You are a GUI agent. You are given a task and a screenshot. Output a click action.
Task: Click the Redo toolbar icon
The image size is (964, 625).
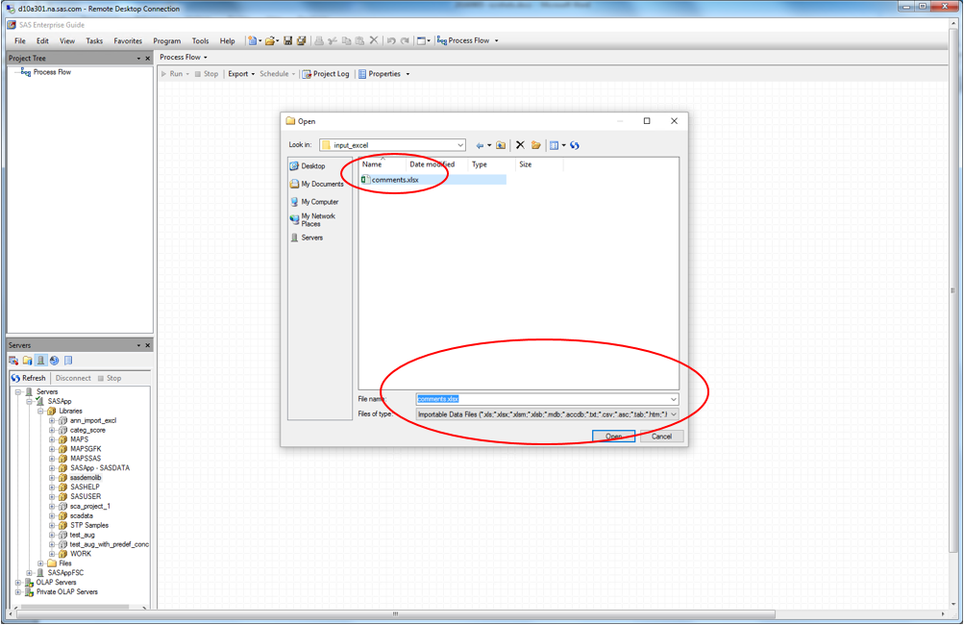pos(405,40)
